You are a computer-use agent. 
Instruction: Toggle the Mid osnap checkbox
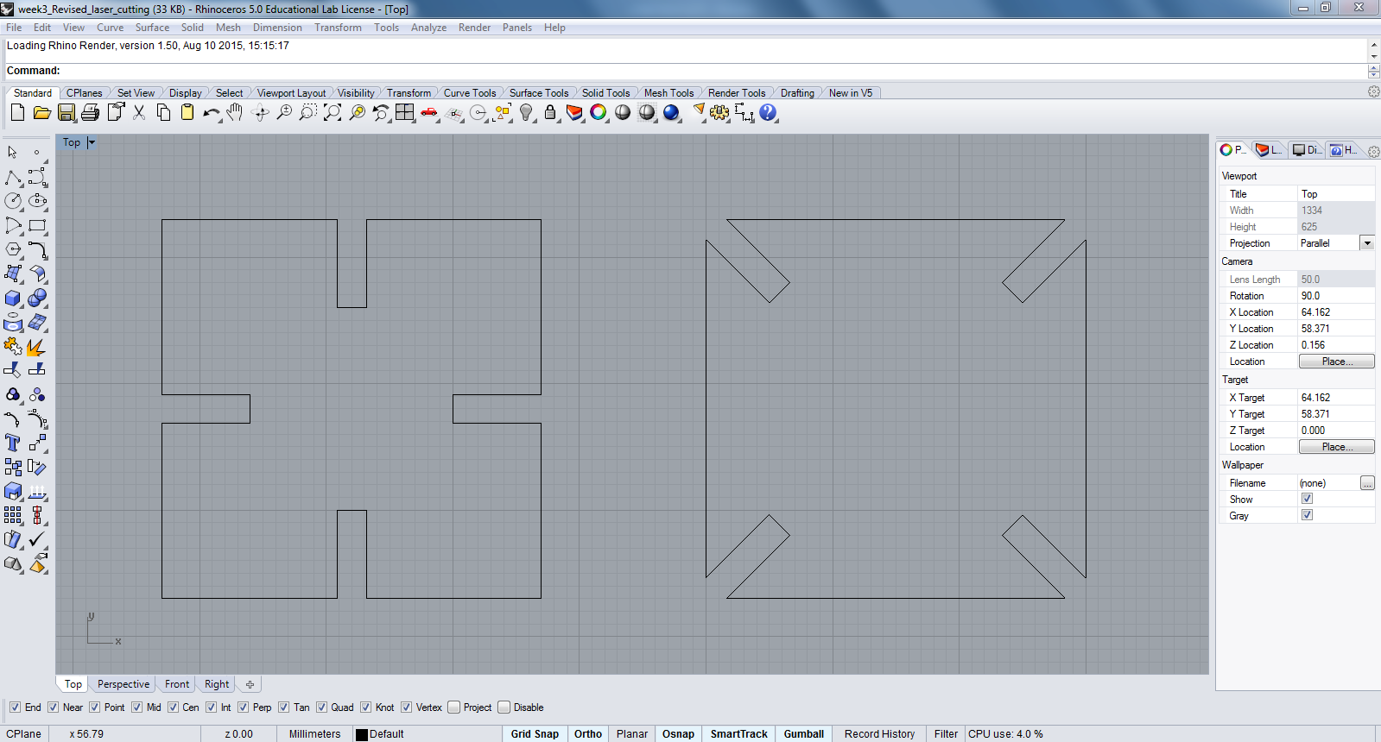[136, 707]
